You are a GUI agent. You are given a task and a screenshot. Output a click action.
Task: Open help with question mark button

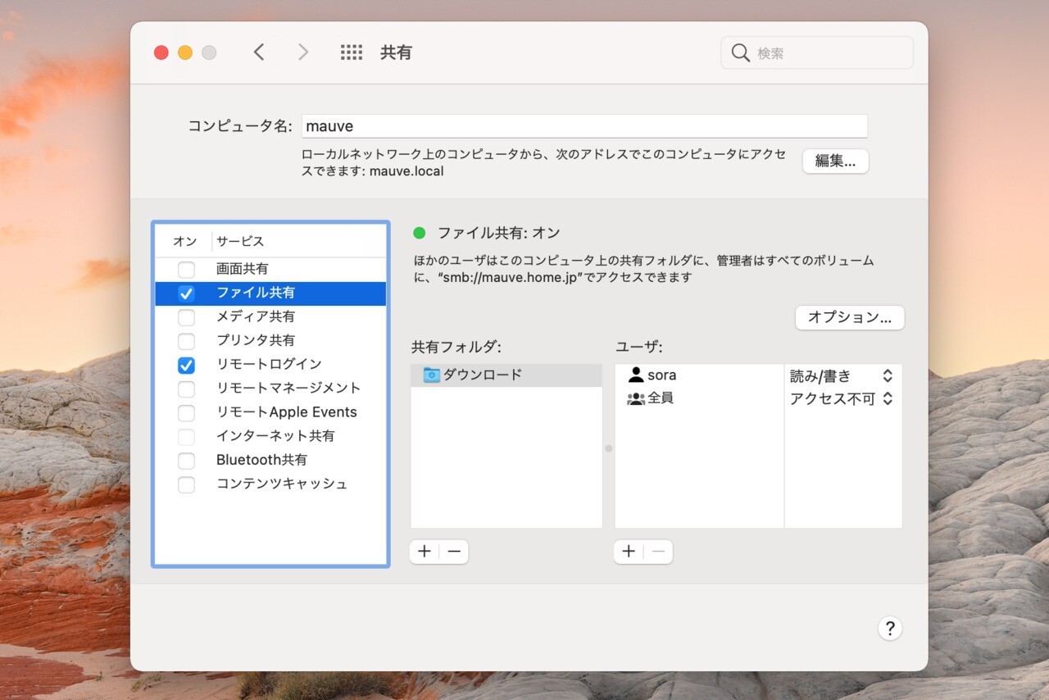coord(889,628)
